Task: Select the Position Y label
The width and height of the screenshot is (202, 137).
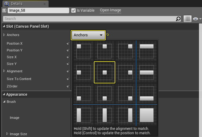Action: pos(14,50)
